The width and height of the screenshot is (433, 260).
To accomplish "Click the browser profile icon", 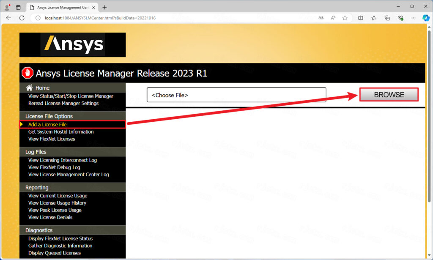I will 8,7.
